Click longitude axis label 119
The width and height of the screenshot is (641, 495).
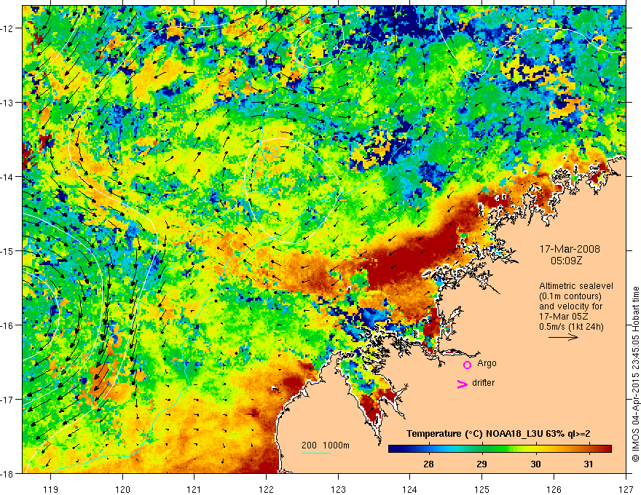click(51, 489)
